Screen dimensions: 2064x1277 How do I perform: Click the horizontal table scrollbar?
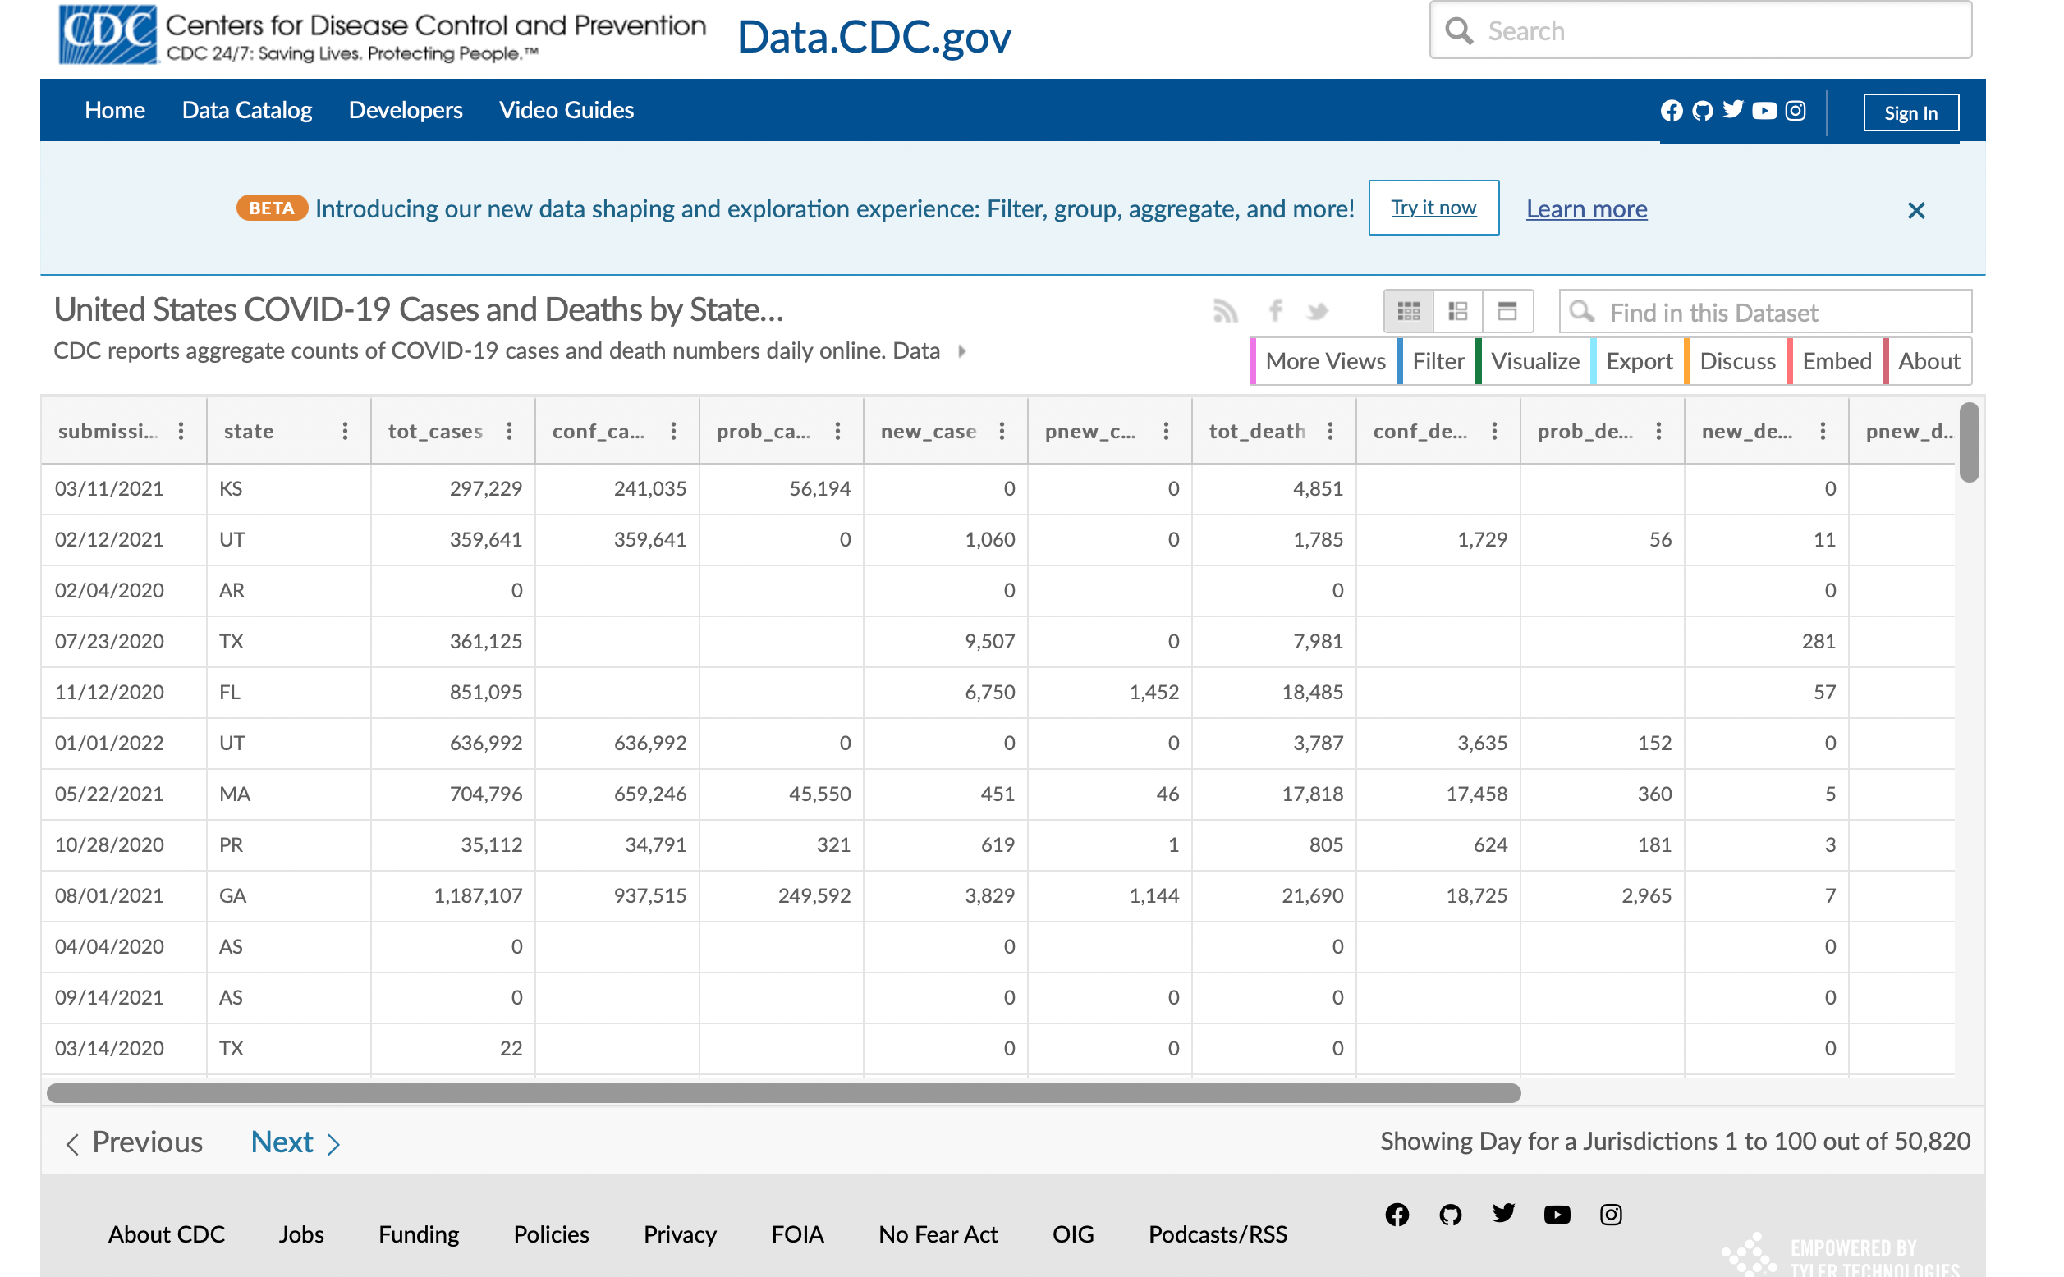click(x=783, y=1093)
